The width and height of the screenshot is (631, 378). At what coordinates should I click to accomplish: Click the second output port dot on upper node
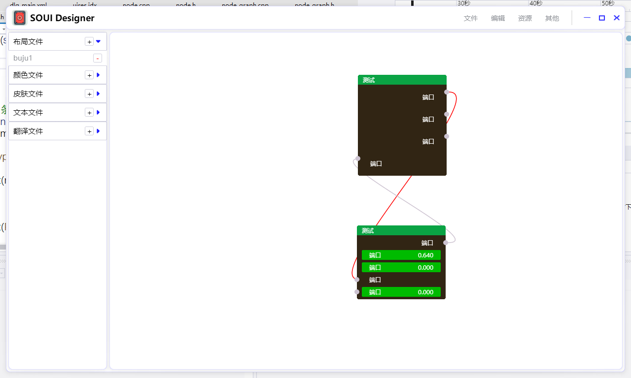tap(447, 114)
